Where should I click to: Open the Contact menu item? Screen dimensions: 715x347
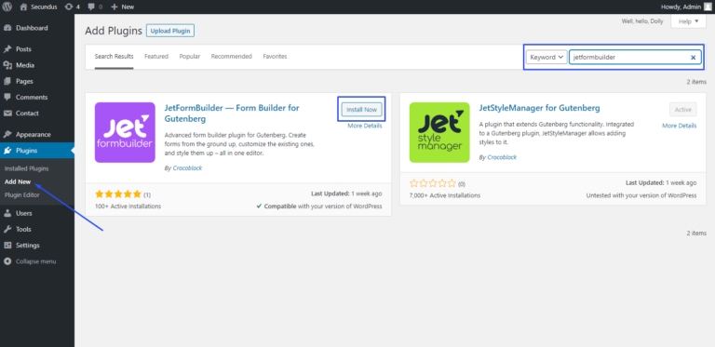[27, 113]
